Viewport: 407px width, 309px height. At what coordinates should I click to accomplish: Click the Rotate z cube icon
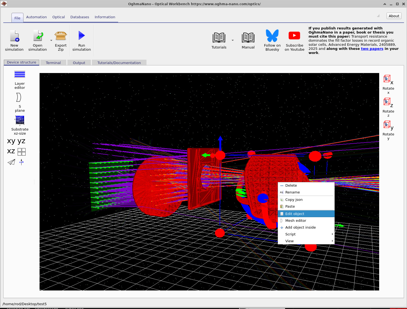tap(387, 102)
